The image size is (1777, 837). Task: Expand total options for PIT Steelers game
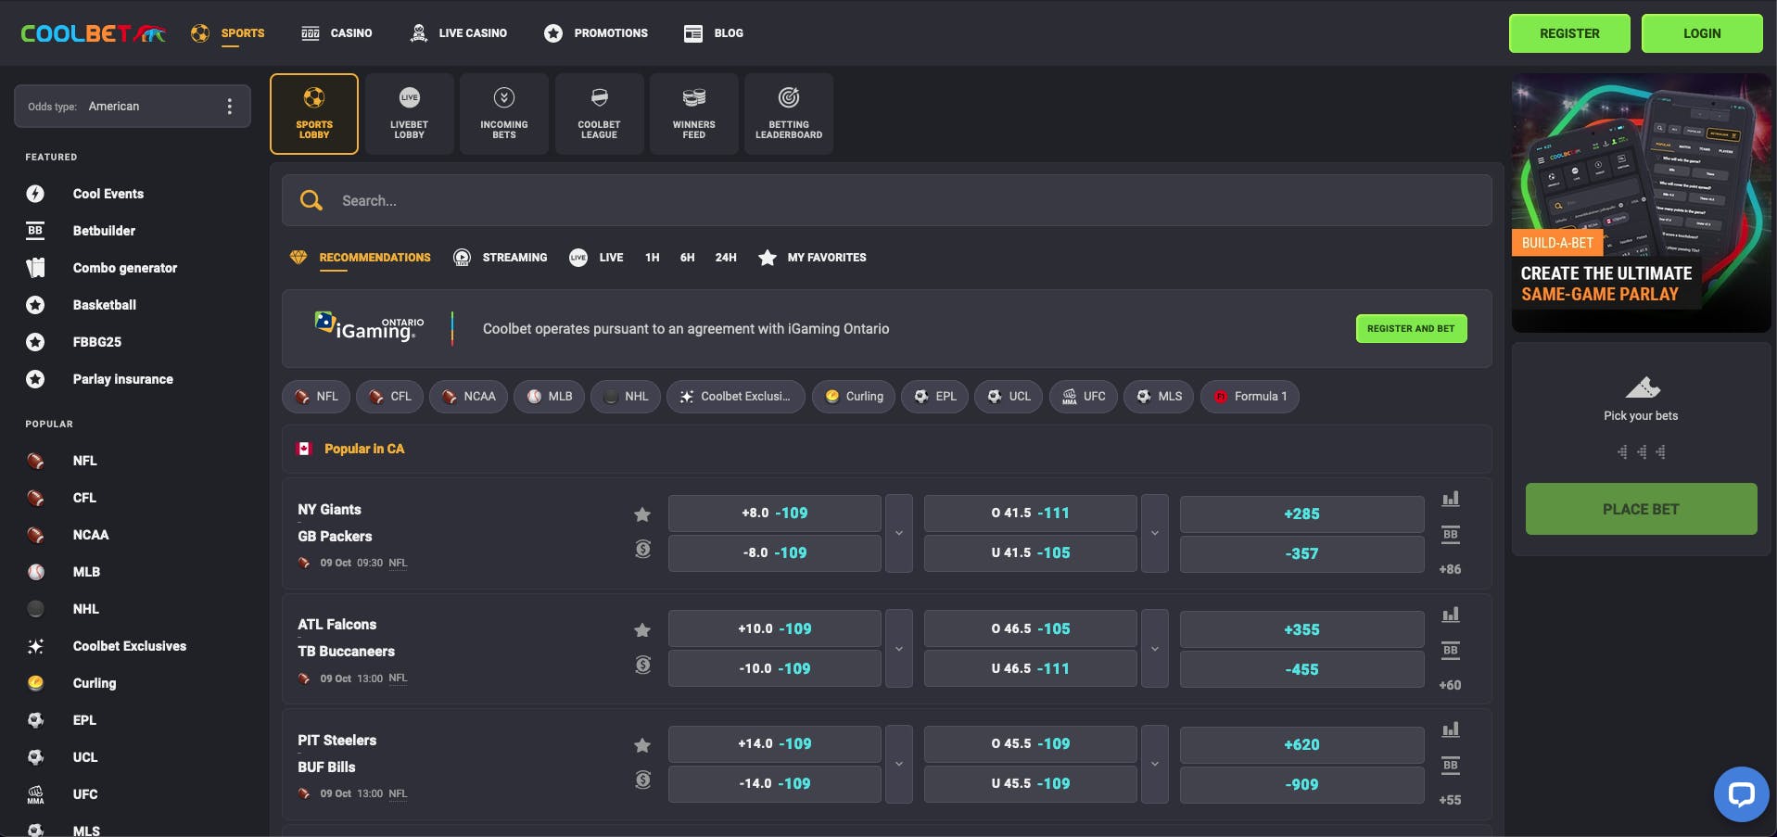click(1154, 764)
